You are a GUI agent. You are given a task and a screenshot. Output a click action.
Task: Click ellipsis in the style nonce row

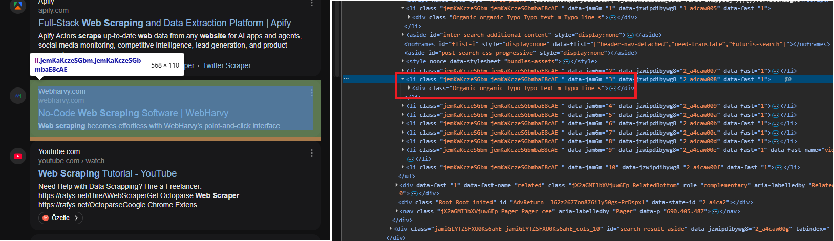pyautogui.click(x=566, y=62)
